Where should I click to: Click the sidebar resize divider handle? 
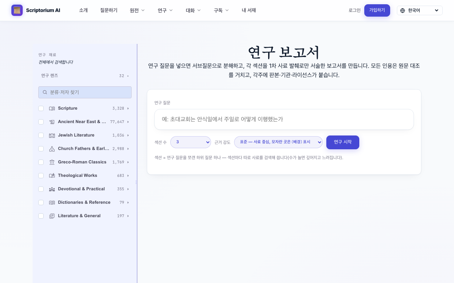click(136, 182)
